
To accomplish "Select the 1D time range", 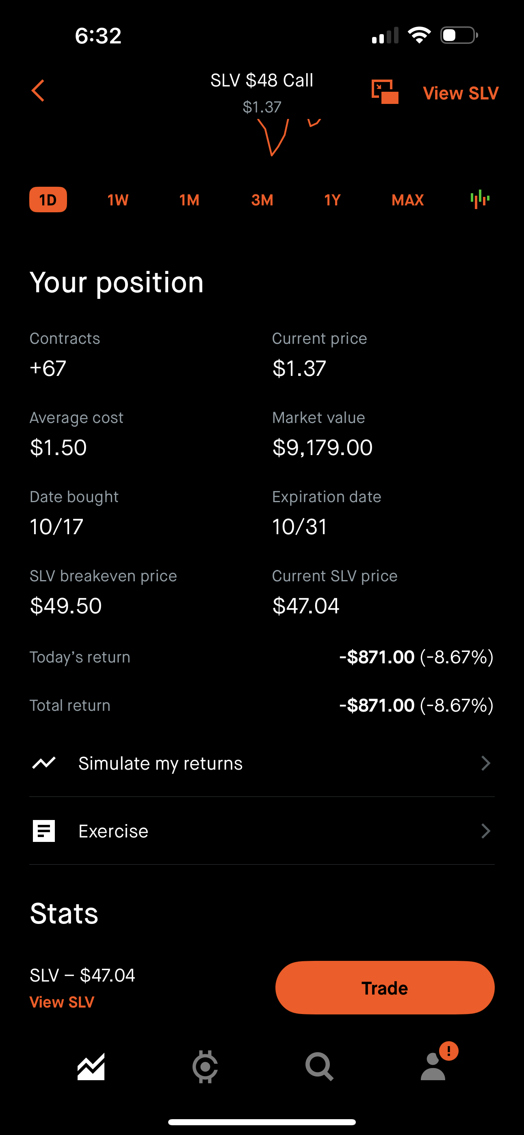I will [x=48, y=200].
